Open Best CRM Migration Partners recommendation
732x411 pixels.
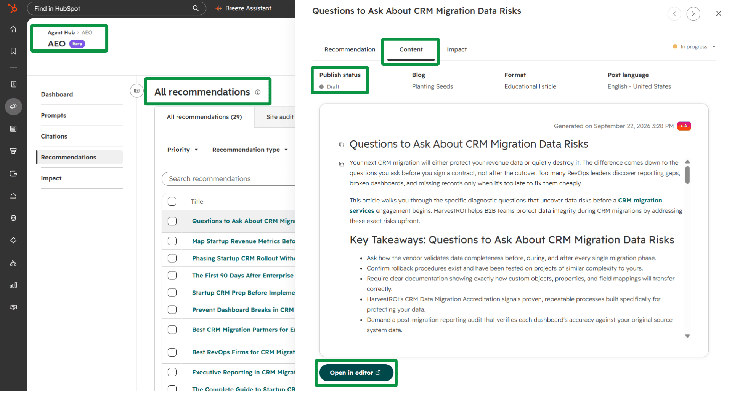[243, 330]
